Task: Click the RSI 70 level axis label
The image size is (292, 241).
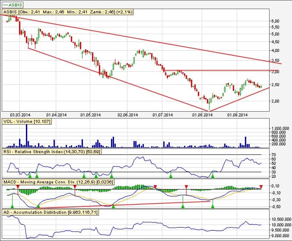Action: (272, 154)
